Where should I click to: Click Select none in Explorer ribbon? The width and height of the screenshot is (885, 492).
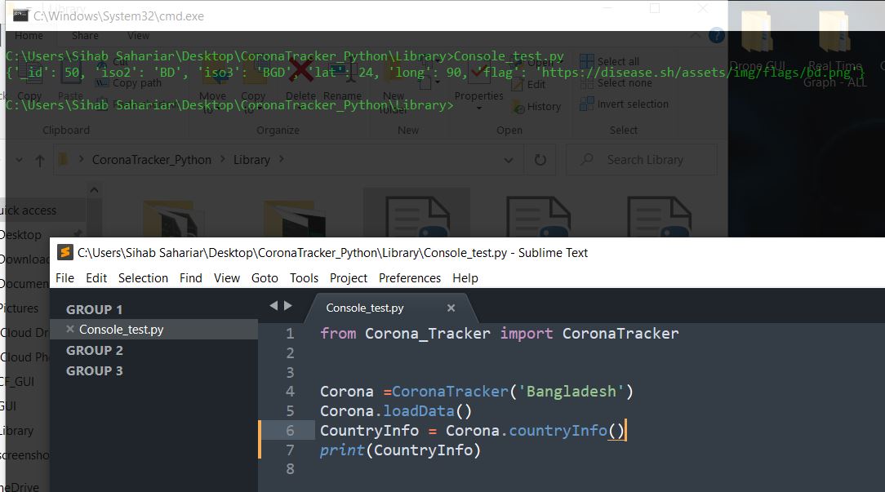(616, 83)
